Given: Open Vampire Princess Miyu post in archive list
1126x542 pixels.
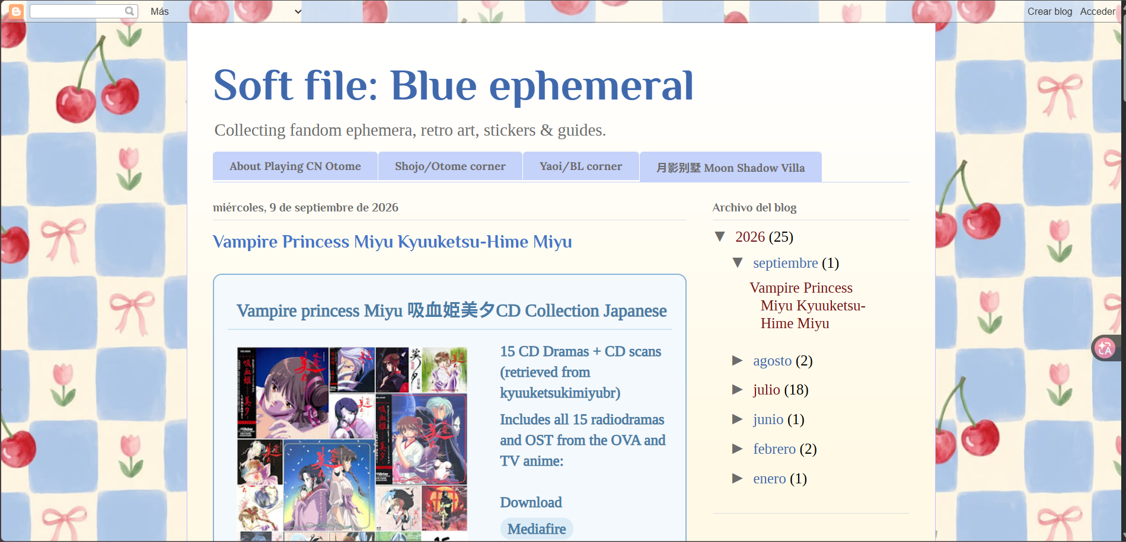Looking at the screenshot, I should [x=807, y=306].
